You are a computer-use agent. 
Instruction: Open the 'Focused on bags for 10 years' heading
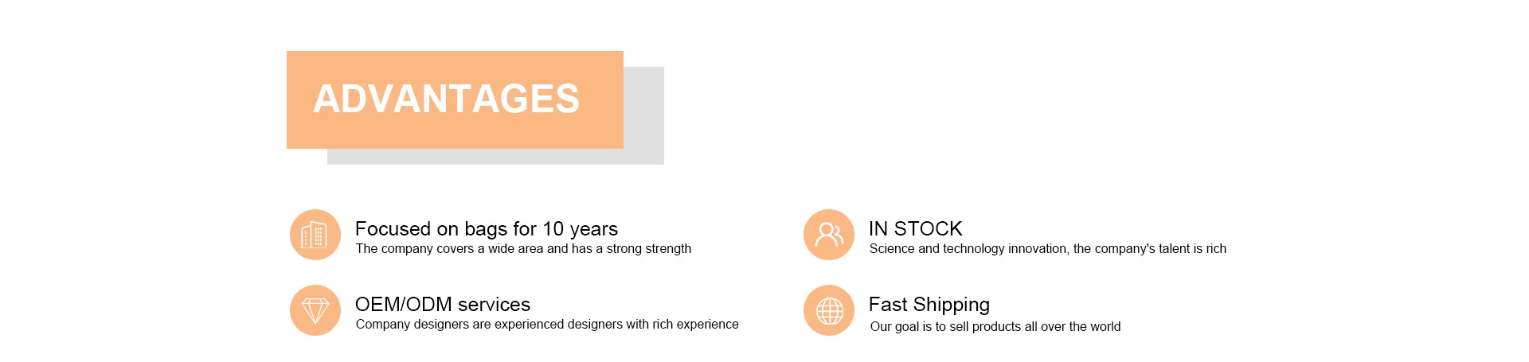click(x=486, y=229)
